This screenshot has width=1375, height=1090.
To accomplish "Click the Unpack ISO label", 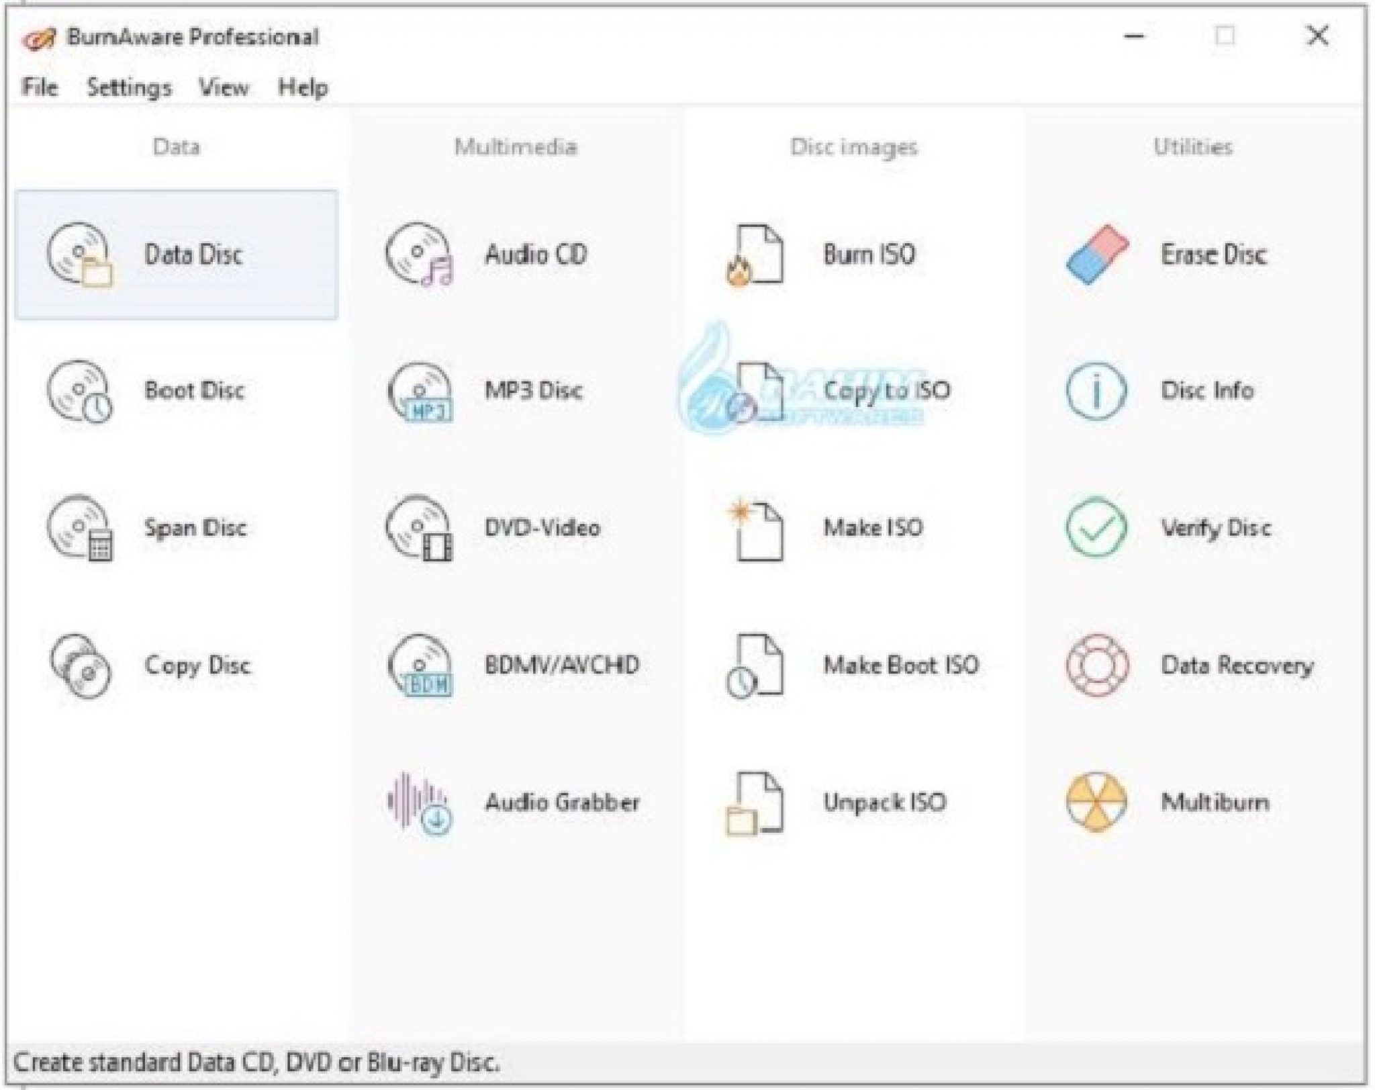I will [885, 802].
